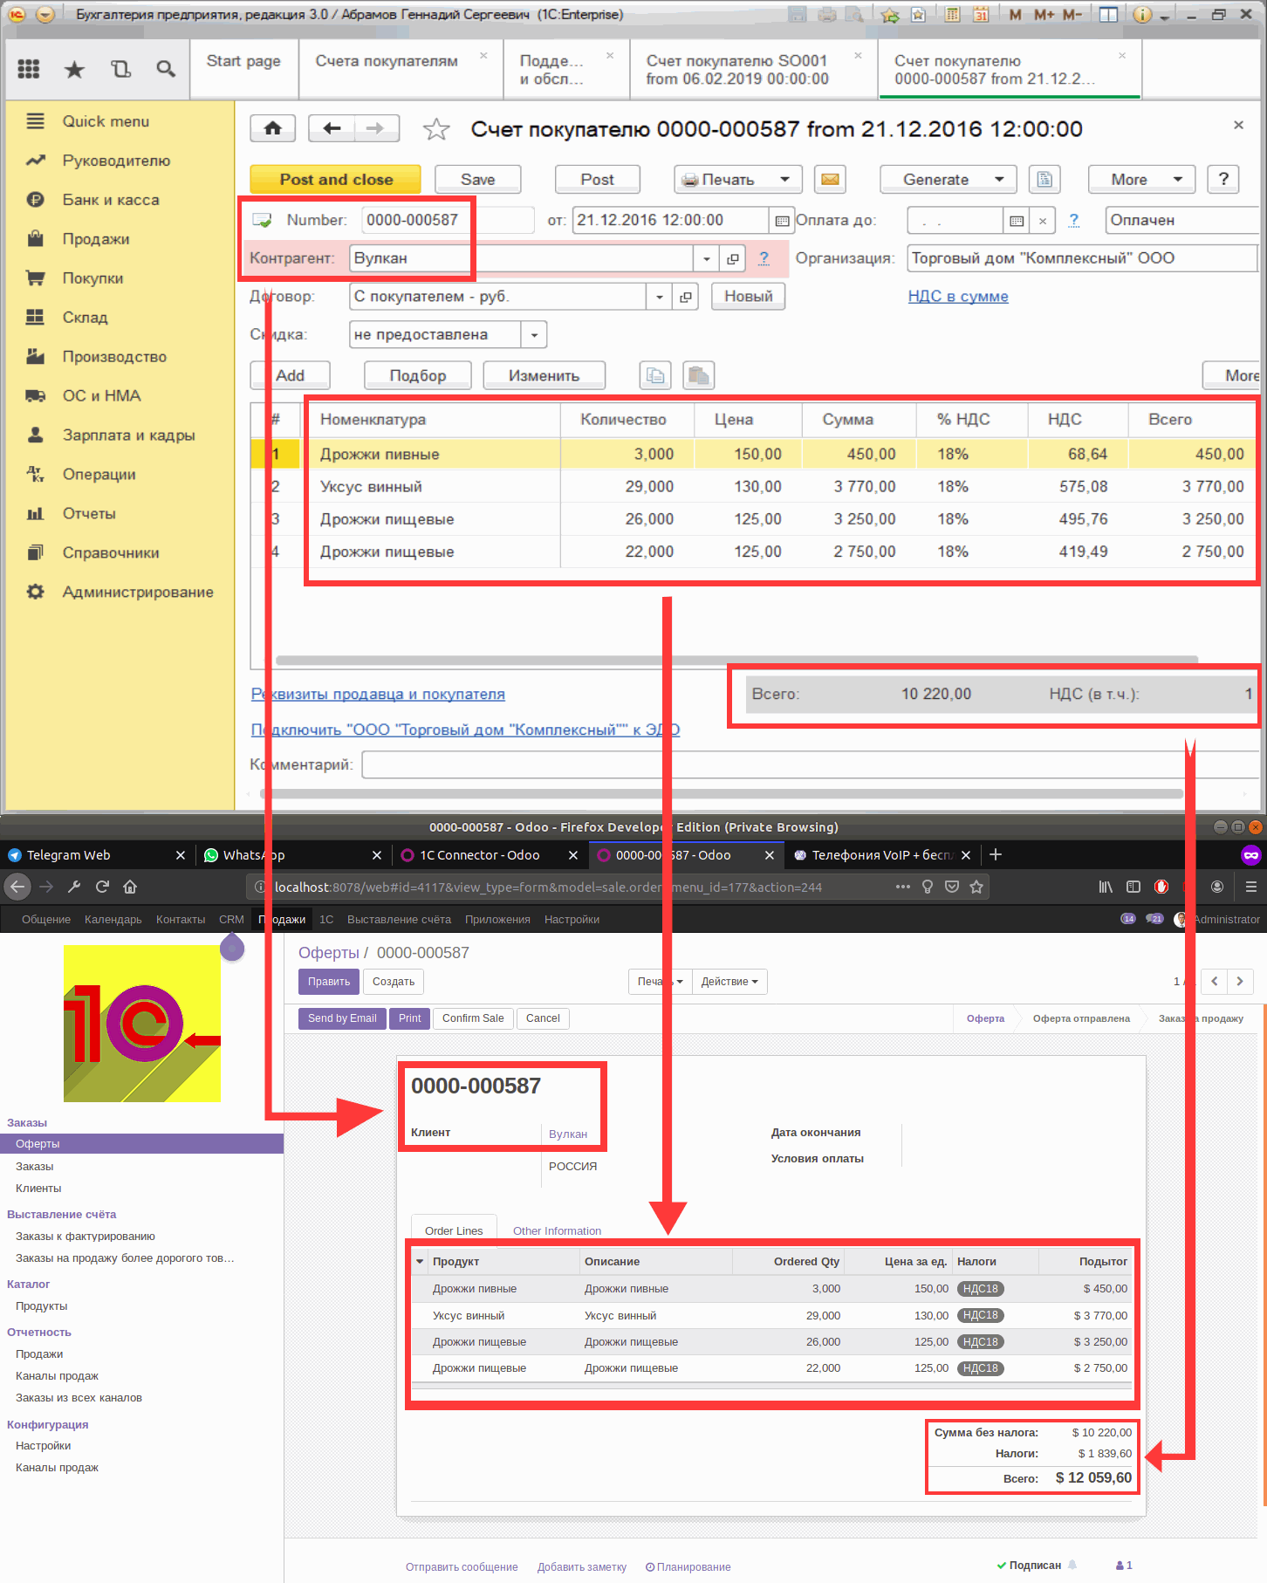Click the 1C horizontal table scrollbar
Image resolution: width=1267 pixels, height=1583 pixels.
click(737, 661)
